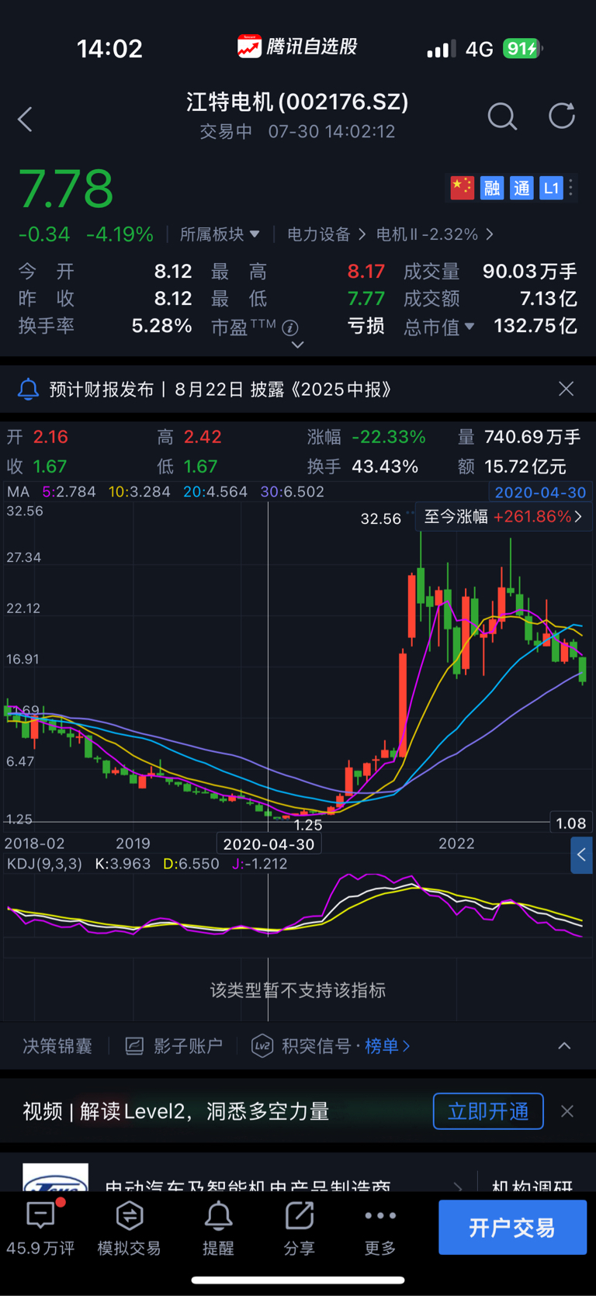
Task: Tap the 2022 year axis label
Action: (x=456, y=844)
